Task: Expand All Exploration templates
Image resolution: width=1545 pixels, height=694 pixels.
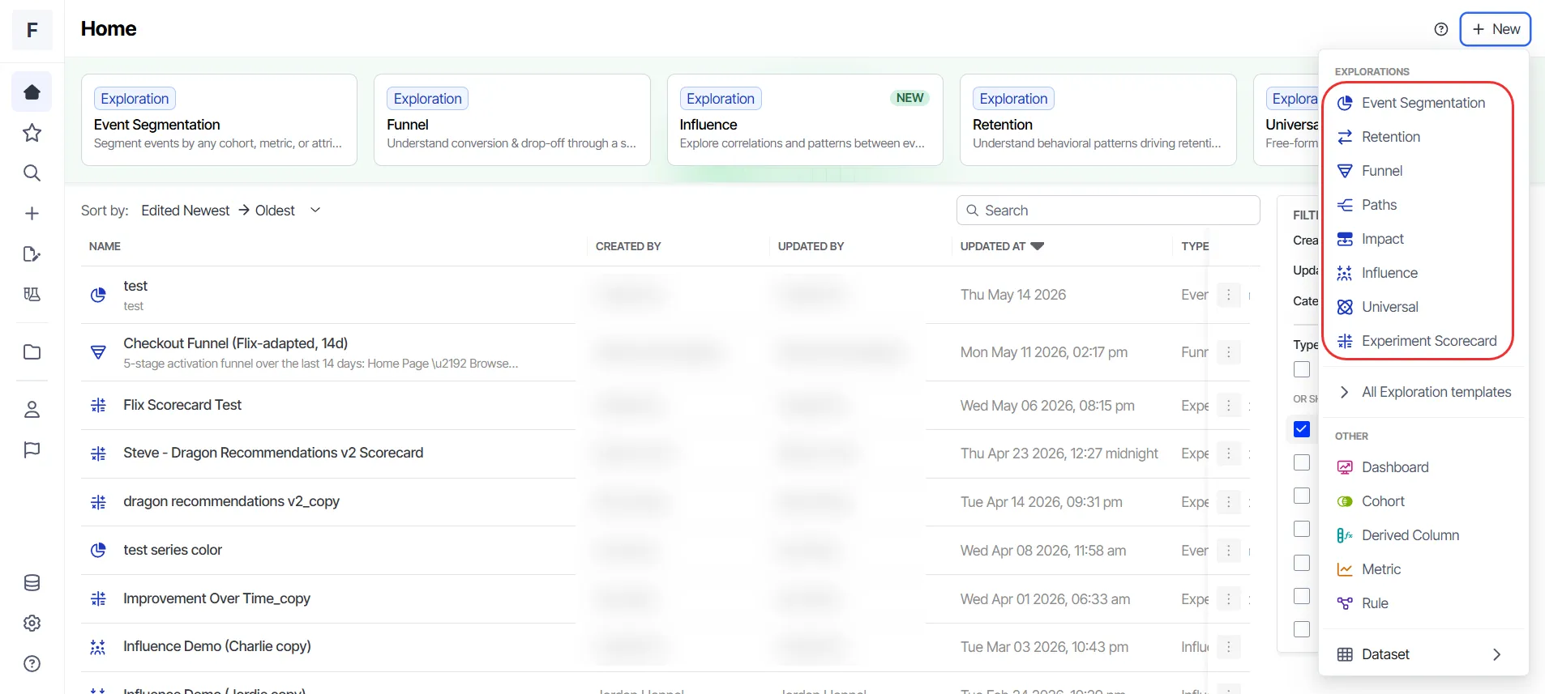Action: coord(1424,392)
